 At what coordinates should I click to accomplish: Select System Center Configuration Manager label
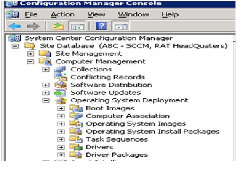pos(99,38)
